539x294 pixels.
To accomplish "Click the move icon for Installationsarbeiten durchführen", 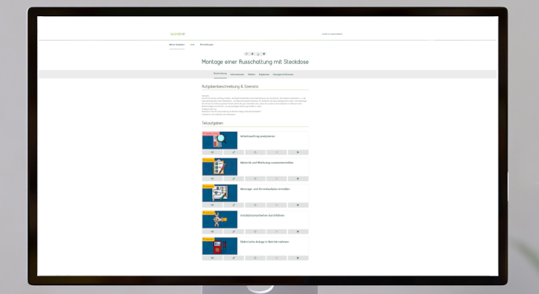I will tap(255, 231).
